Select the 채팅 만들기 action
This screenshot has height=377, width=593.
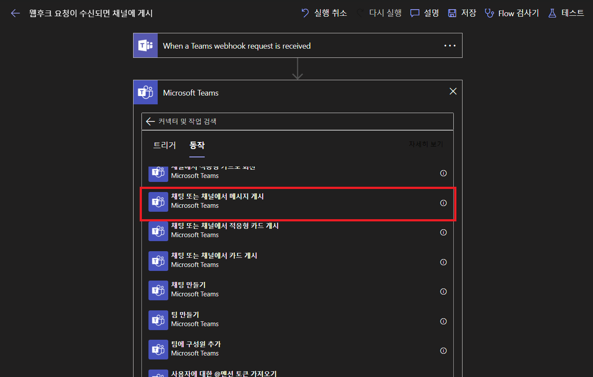(297, 291)
